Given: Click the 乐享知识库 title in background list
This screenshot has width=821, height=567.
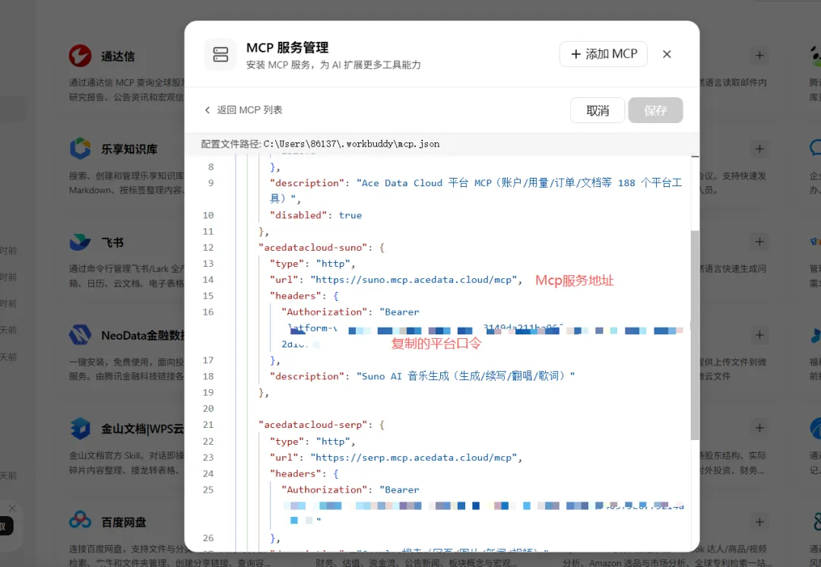Looking at the screenshot, I should coord(129,149).
